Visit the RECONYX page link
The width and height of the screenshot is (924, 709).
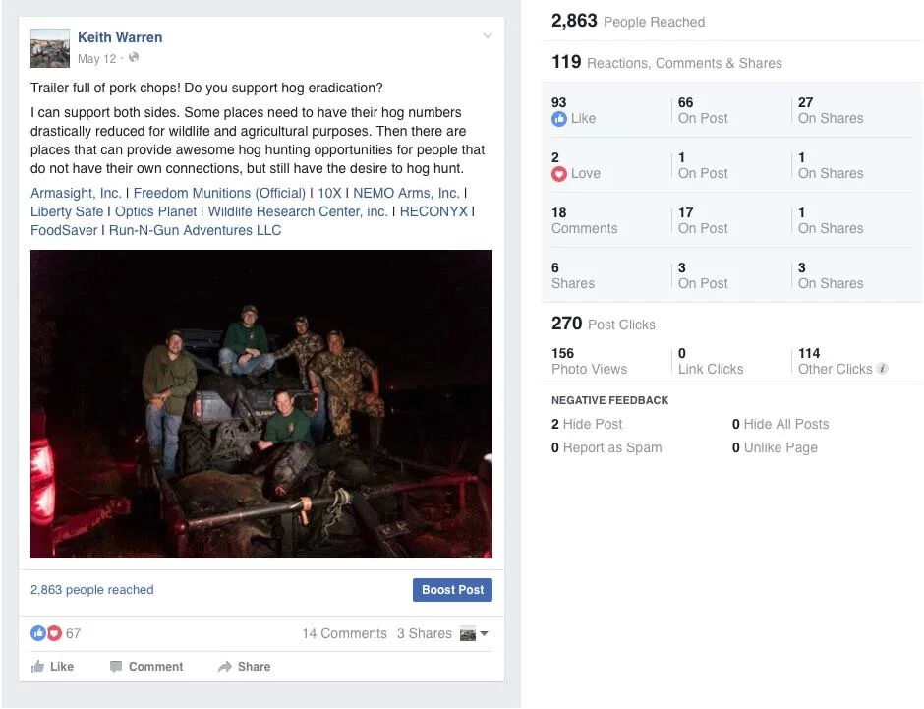[x=433, y=212]
